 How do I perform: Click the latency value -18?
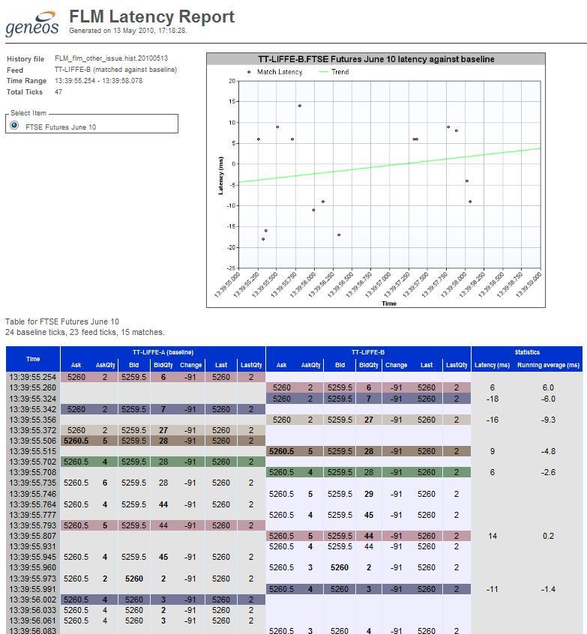click(492, 399)
